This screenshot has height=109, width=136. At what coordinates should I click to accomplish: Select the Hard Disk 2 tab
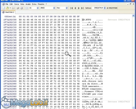[x=8, y=12]
